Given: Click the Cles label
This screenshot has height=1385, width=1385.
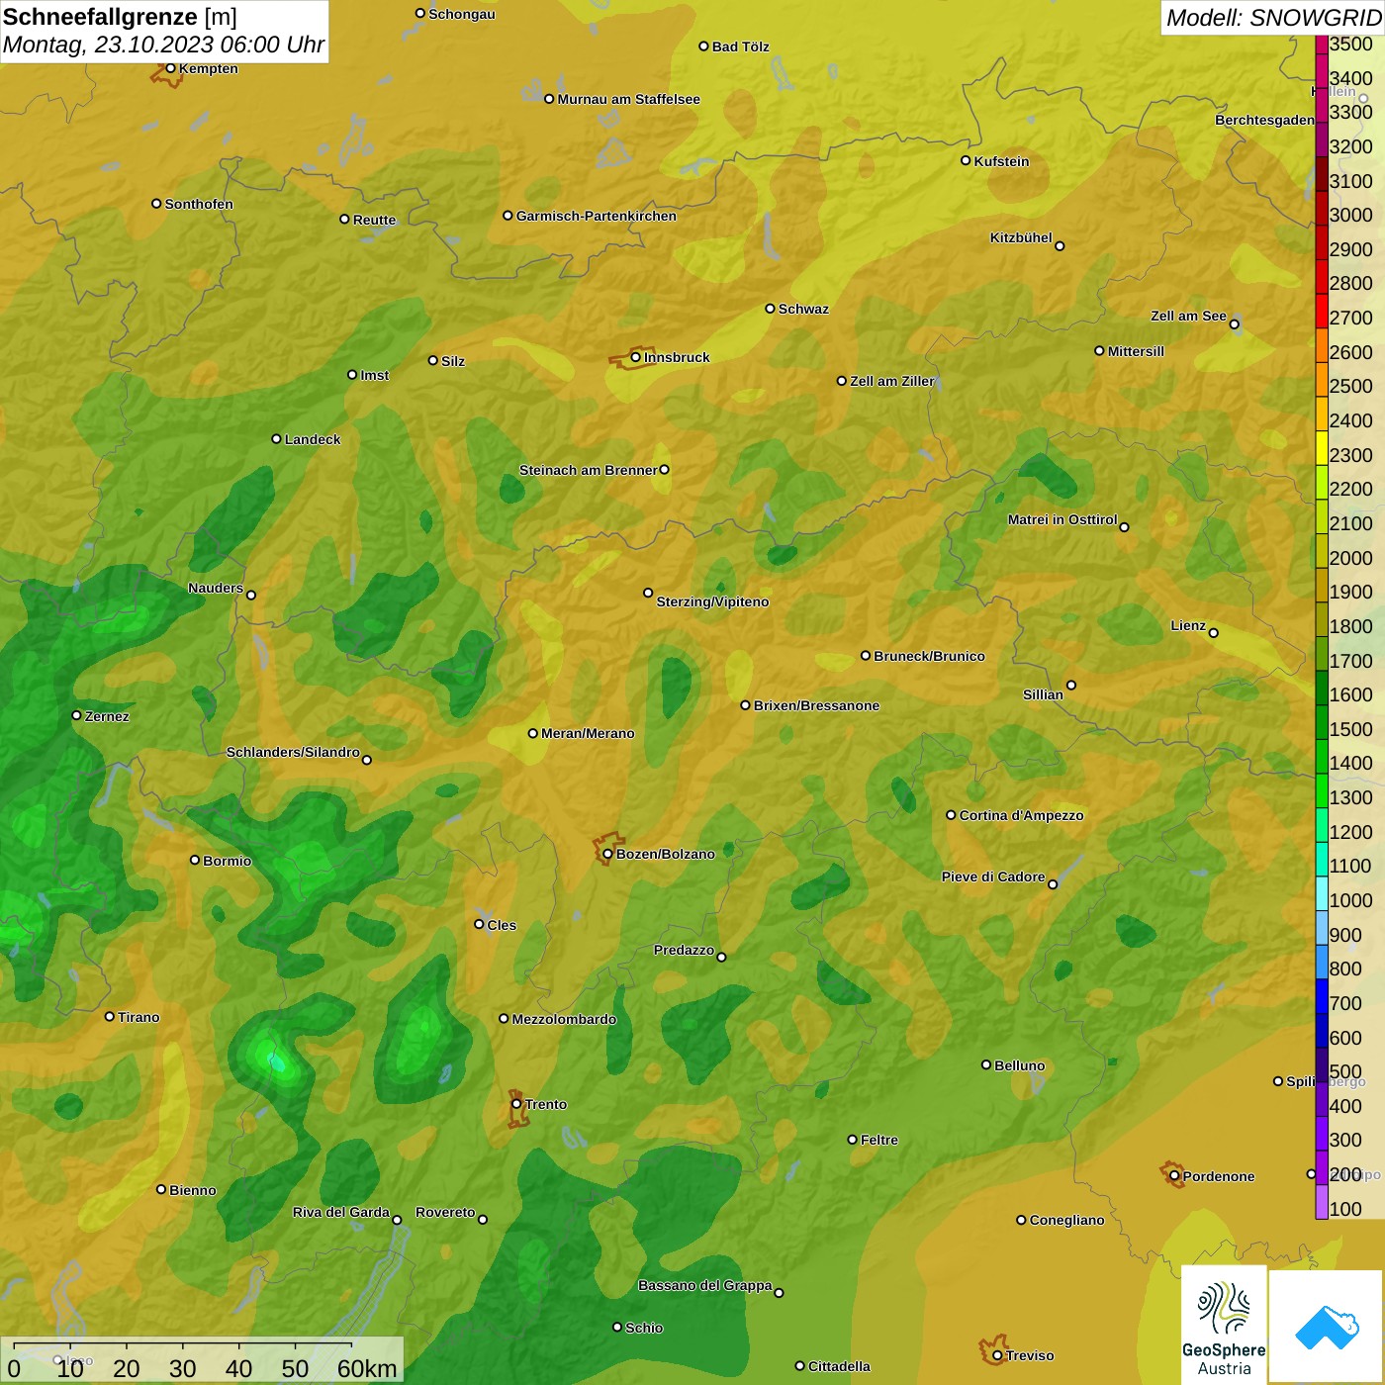Looking at the screenshot, I should [502, 925].
